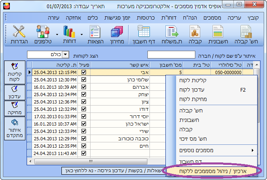This screenshot has height=180, width=267.
Task: Open the חשבונית toolbar icon
Action: (x=218, y=35)
